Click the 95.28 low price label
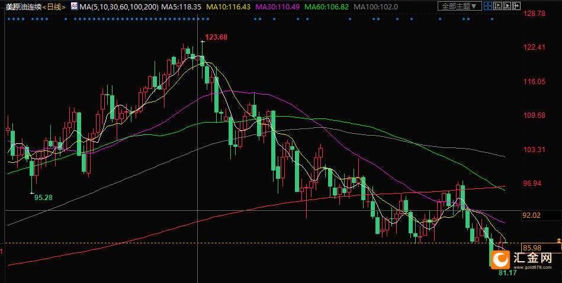 point(43,197)
